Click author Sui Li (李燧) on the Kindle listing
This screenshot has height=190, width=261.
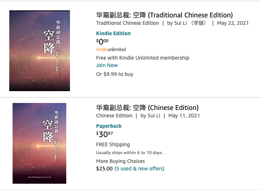coord(190,23)
